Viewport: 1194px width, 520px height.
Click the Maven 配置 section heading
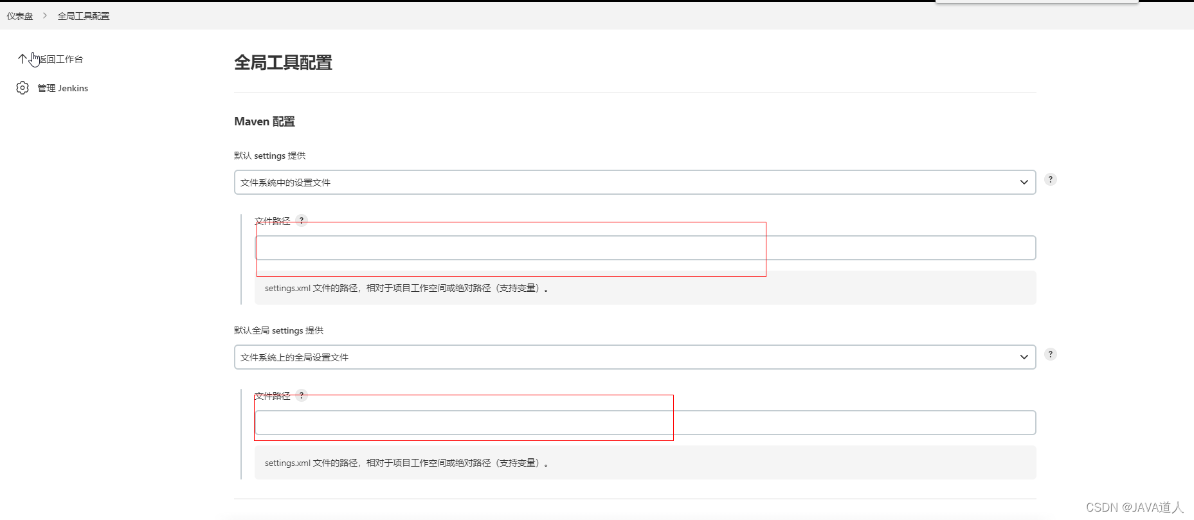[264, 121]
